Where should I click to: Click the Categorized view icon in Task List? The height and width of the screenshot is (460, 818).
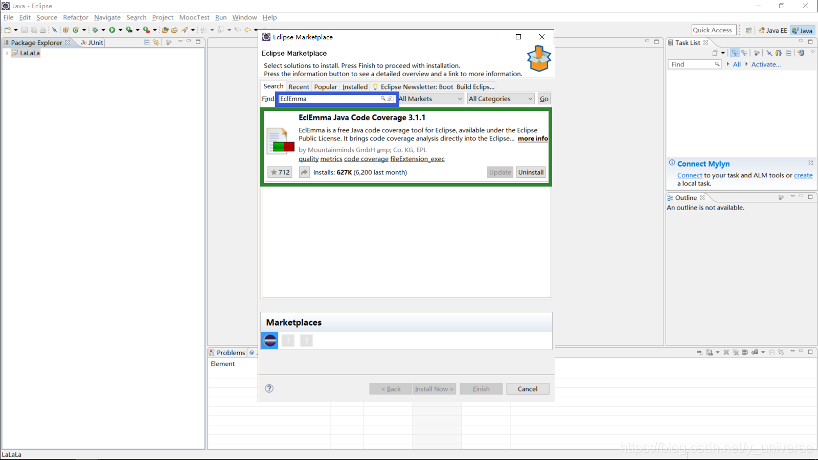point(735,53)
